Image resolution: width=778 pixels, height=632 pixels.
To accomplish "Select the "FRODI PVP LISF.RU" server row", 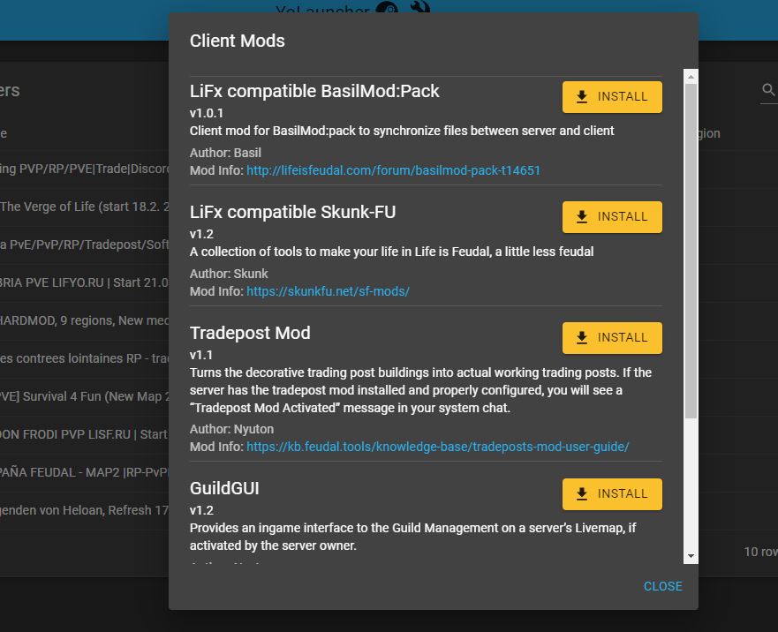I will [x=85, y=434].
